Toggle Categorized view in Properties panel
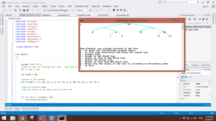 click(x=183, y=77)
